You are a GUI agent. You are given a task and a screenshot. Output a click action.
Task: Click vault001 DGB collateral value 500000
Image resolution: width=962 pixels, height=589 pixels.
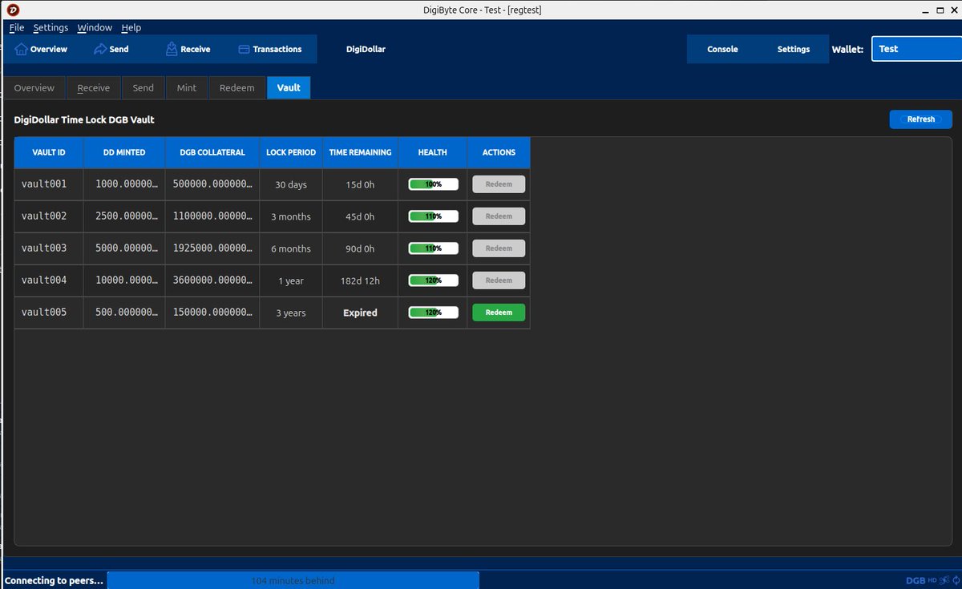click(x=212, y=184)
